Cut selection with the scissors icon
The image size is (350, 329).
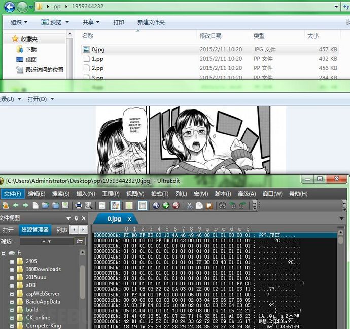pos(190,205)
